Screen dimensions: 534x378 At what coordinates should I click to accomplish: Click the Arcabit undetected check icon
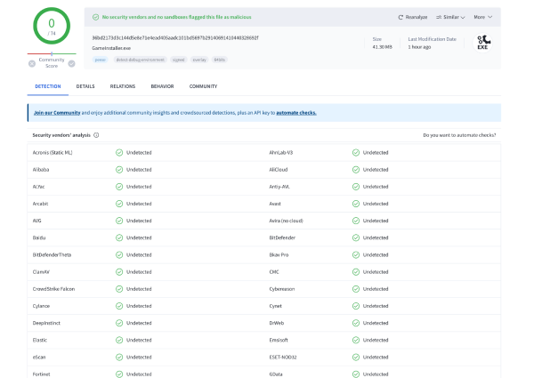(x=119, y=204)
